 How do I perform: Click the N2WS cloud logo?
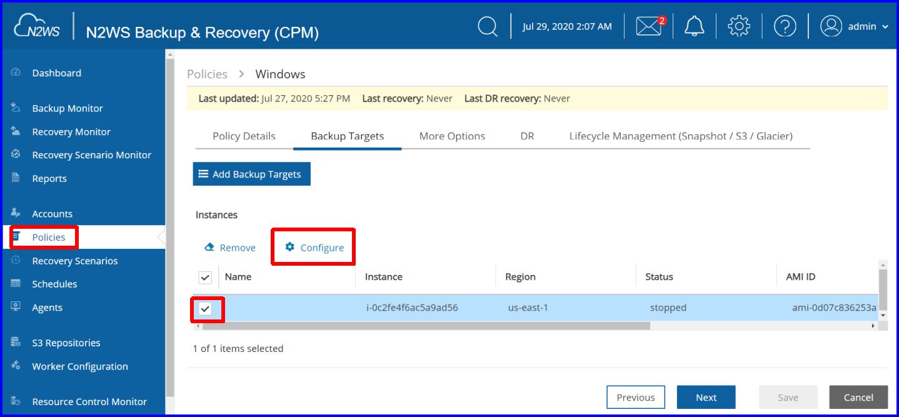coord(37,25)
